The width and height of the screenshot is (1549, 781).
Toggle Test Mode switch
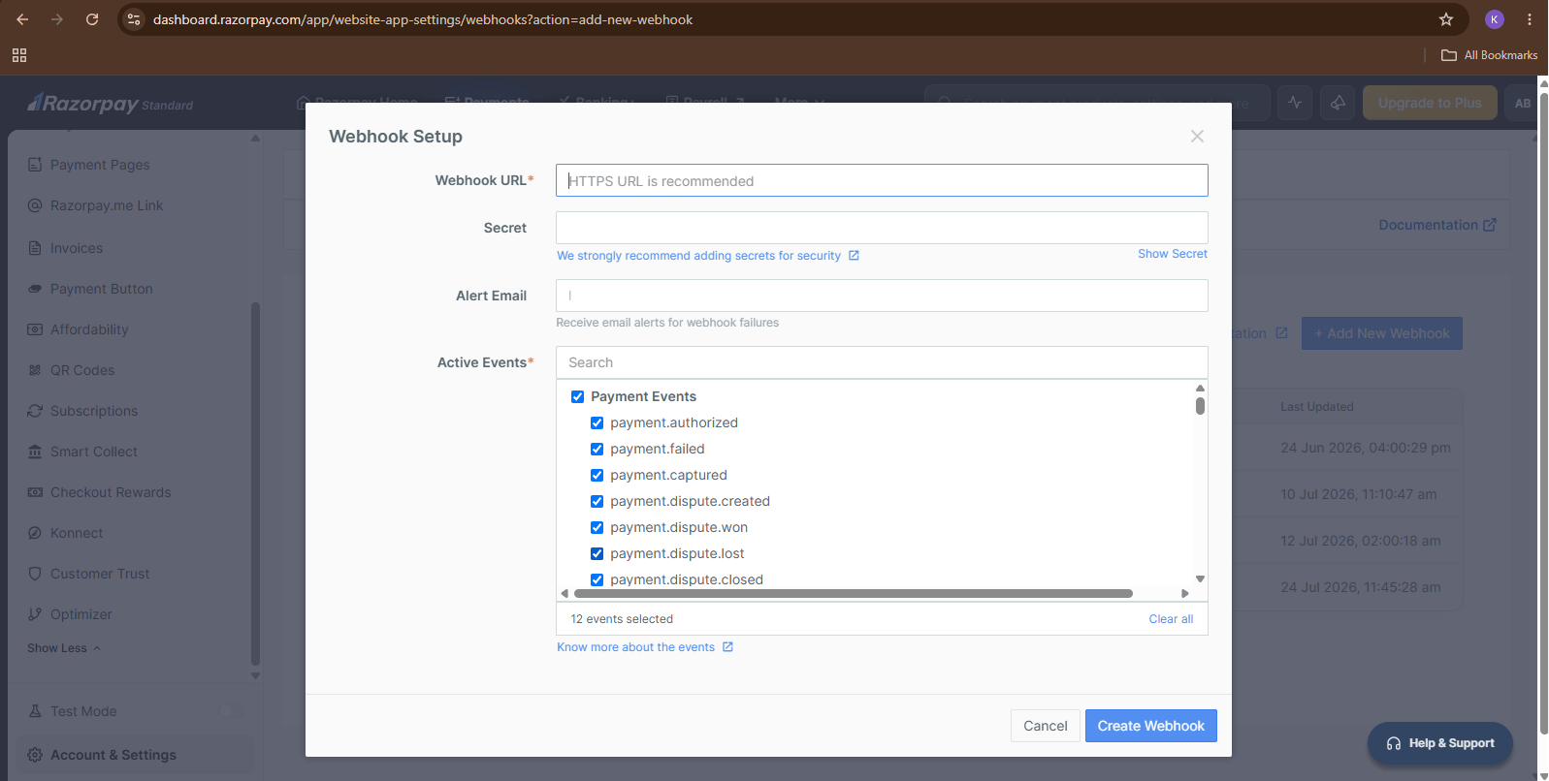[x=231, y=710]
